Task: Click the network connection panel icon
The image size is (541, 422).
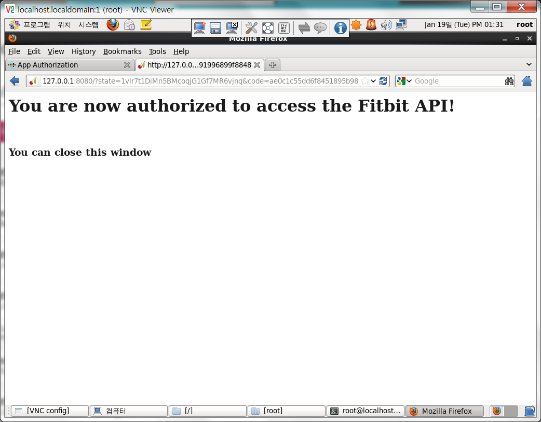Action: 401,25
